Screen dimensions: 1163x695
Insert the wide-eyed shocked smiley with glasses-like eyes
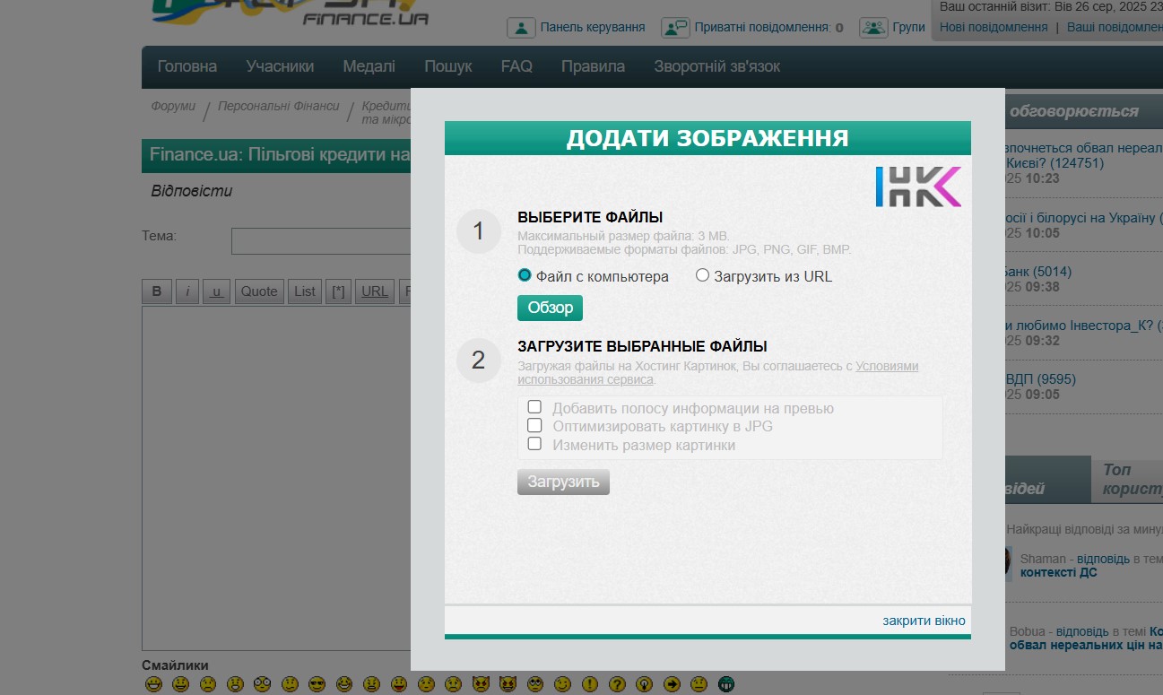click(262, 685)
